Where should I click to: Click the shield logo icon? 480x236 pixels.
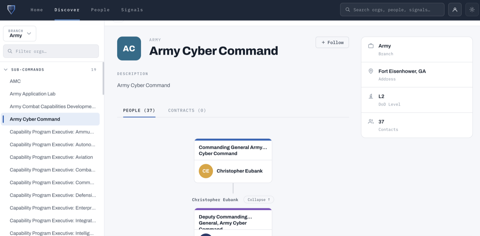pos(11,10)
